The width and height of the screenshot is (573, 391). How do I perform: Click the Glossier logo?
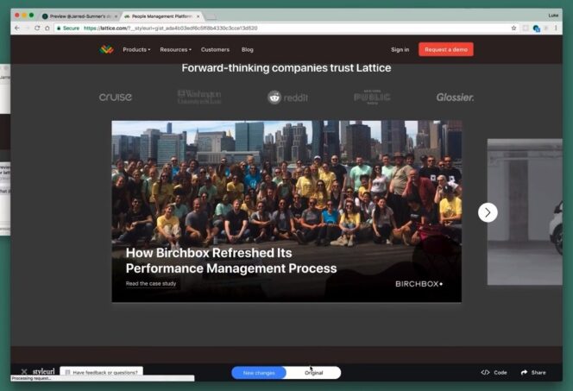(455, 98)
